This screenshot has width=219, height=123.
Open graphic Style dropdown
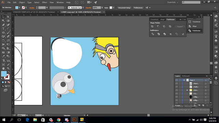click(x=114, y=8)
